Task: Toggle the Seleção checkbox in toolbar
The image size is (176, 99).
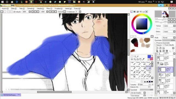Action: [x=14, y=12]
